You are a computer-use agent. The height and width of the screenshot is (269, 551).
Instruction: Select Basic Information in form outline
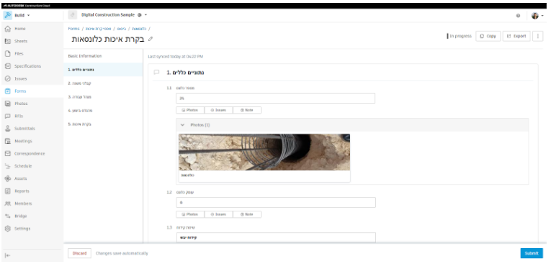pos(103,56)
